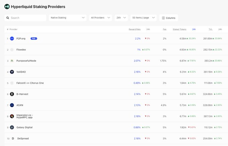The image size is (228, 146).
Task: Click the Imperator.co provider logo
Action: [12, 116]
